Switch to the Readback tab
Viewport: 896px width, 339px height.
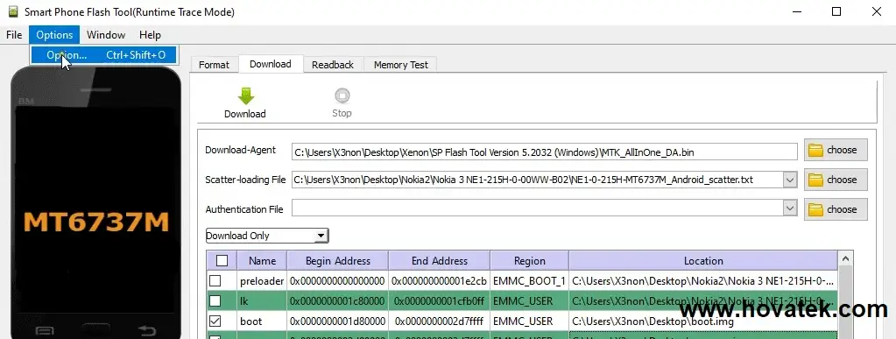coord(333,65)
